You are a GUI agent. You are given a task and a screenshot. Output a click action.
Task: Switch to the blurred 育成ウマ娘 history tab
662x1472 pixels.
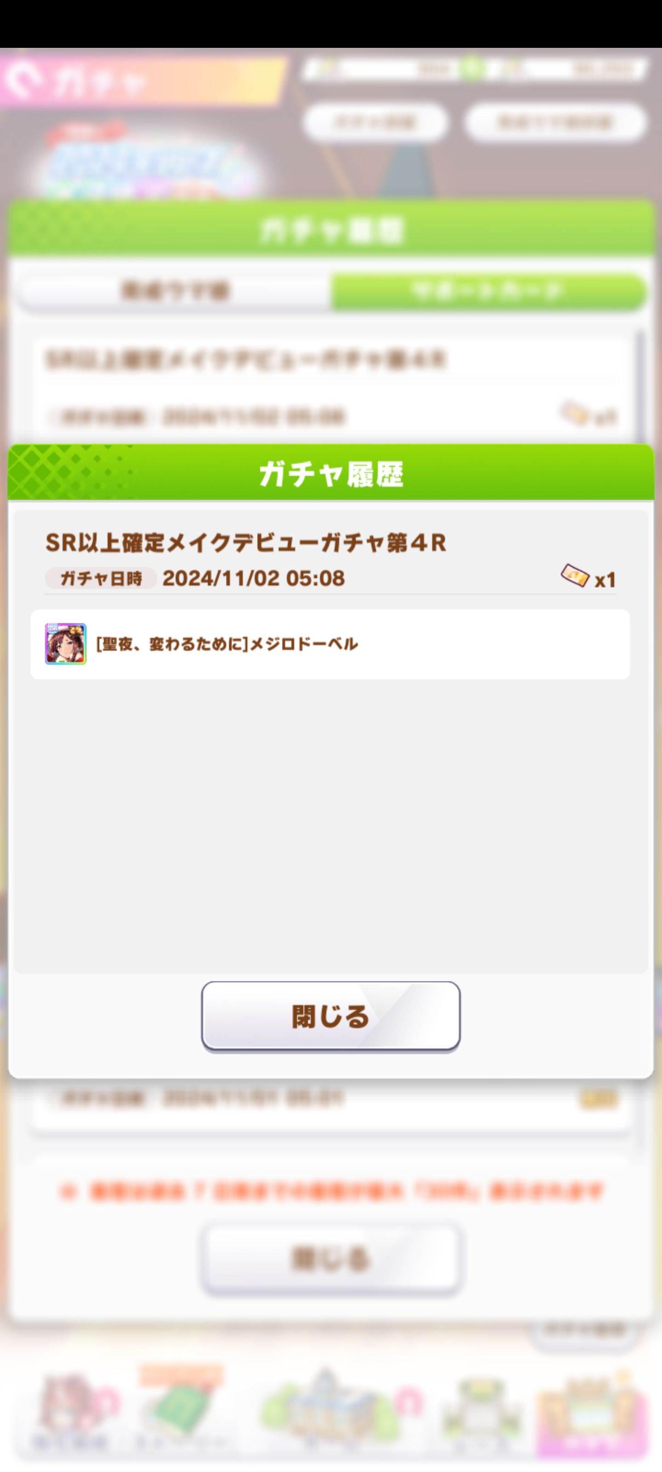tap(174, 291)
